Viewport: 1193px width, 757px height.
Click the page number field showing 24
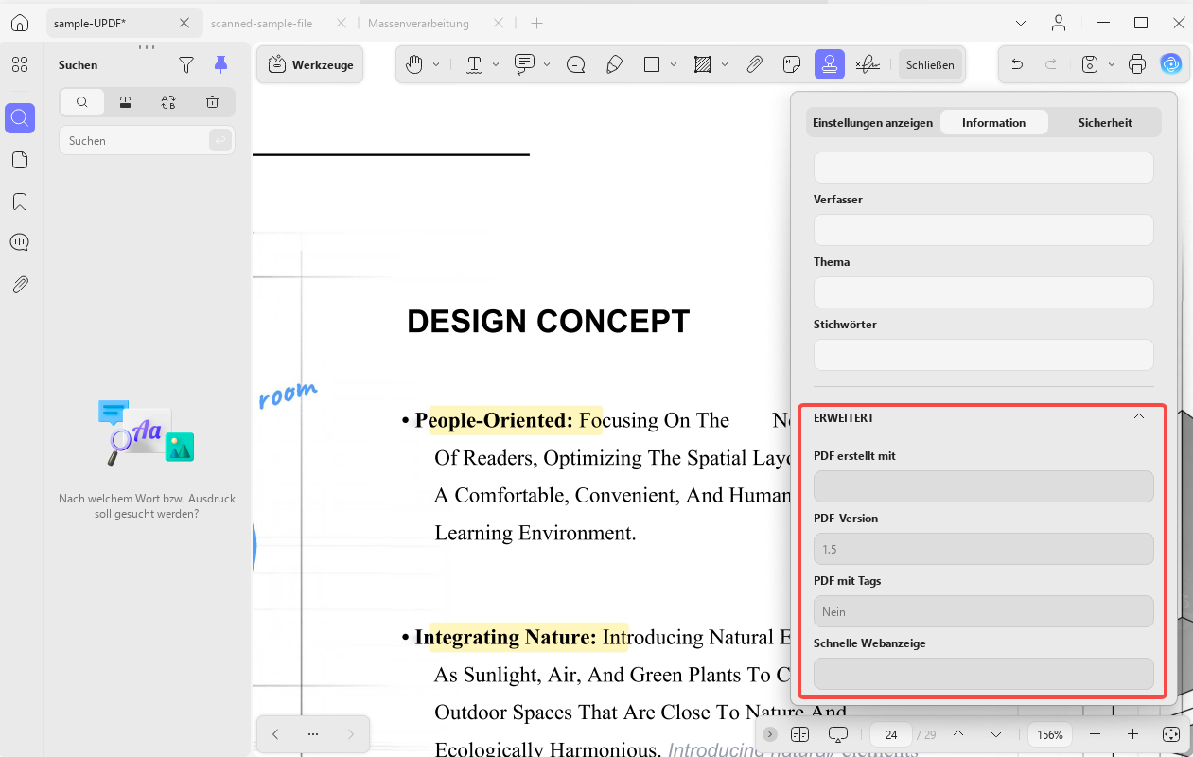tap(891, 734)
